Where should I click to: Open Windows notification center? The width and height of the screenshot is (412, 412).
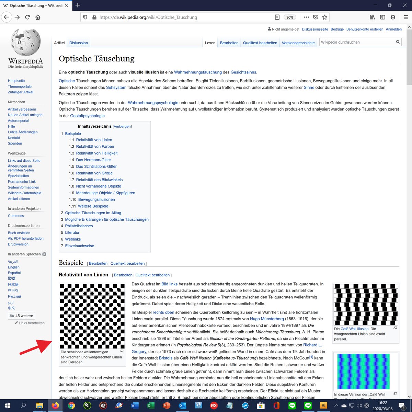[x=401, y=405]
